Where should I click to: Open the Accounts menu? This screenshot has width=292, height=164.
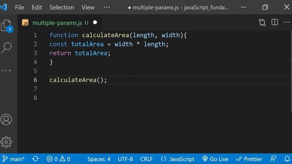click(6, 119)
